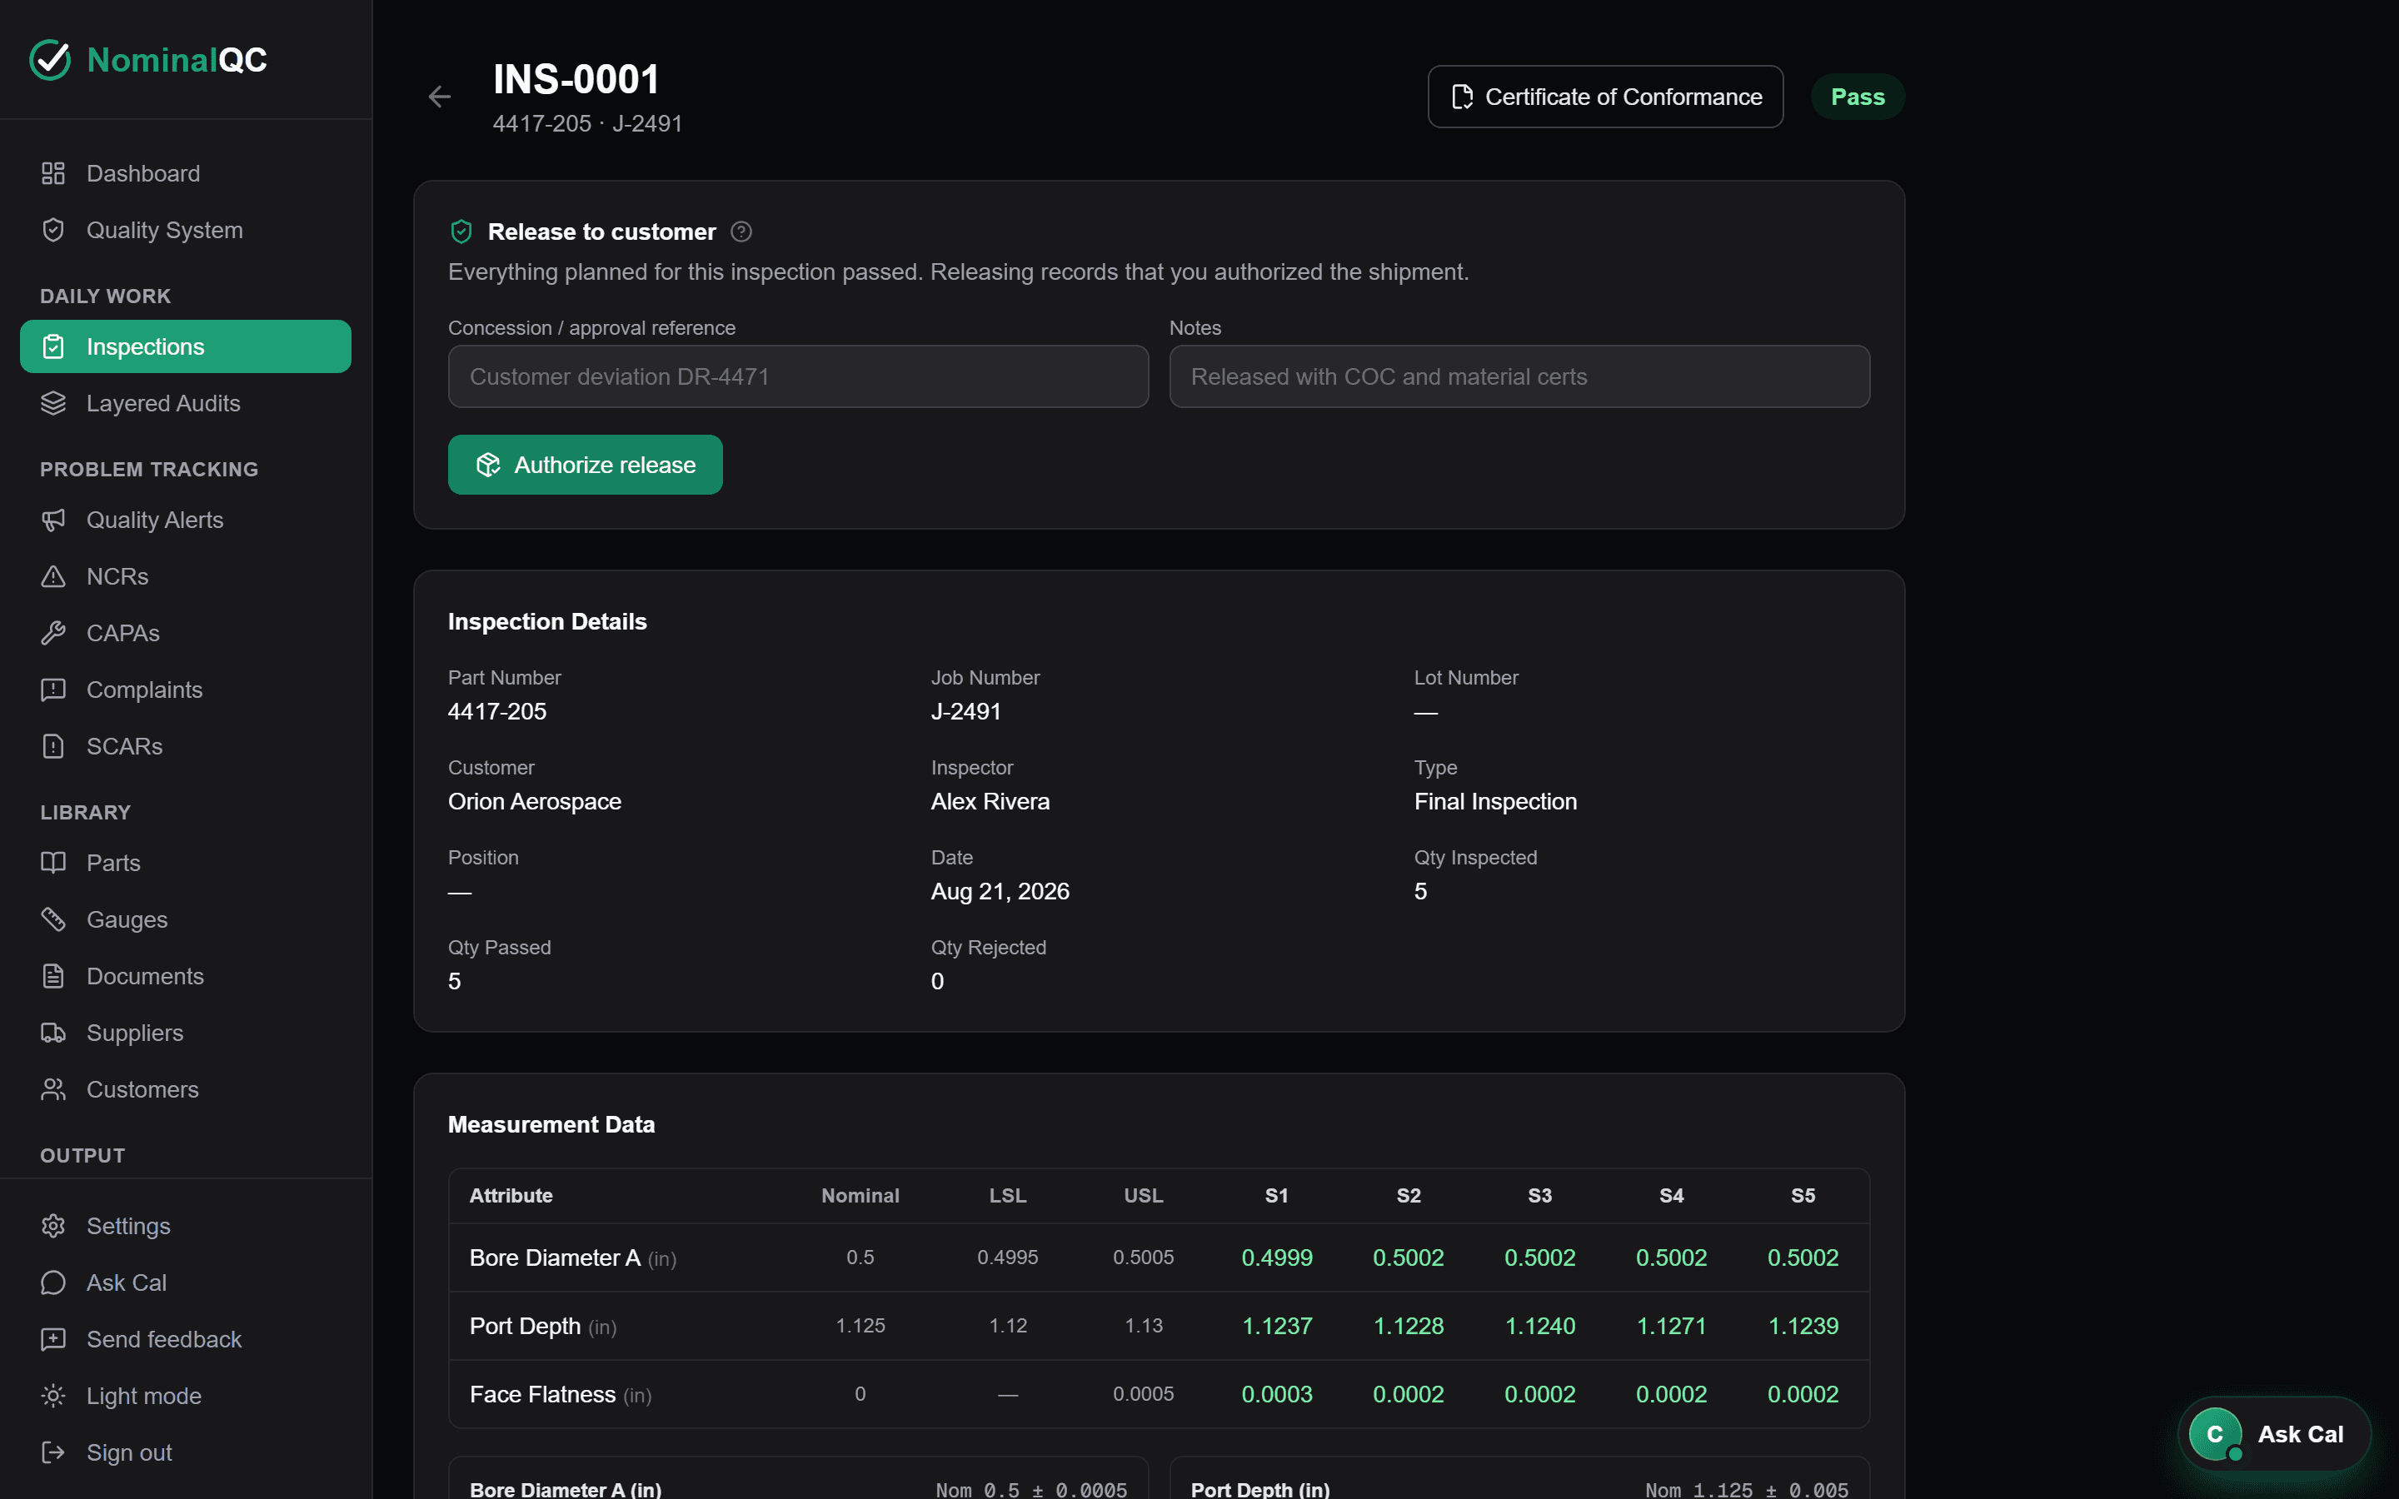
Task: Open the Inspections page
Action: tap(186, 346)
